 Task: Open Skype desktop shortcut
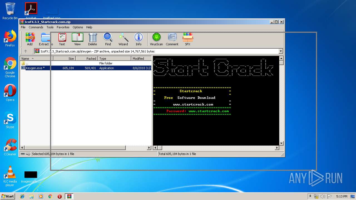(x=10, y=120)
